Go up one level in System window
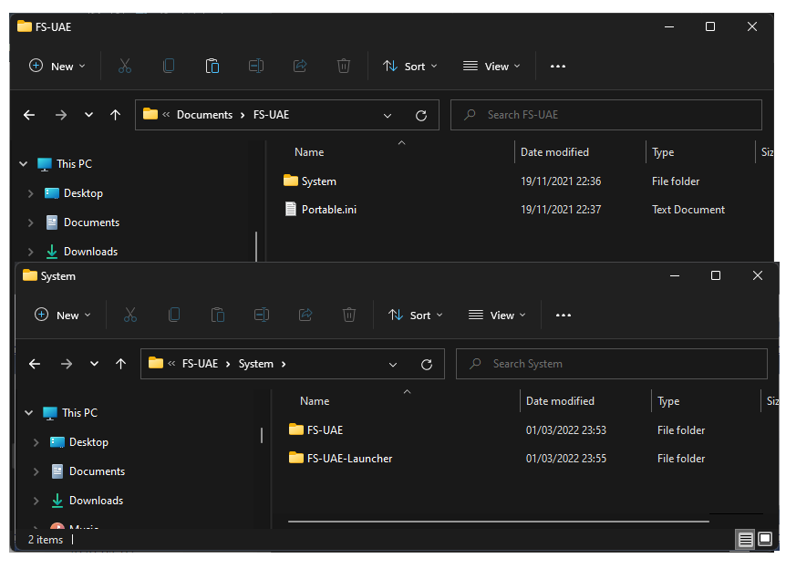Viewport: 786px width, 569px height. (x=120, y=364)
